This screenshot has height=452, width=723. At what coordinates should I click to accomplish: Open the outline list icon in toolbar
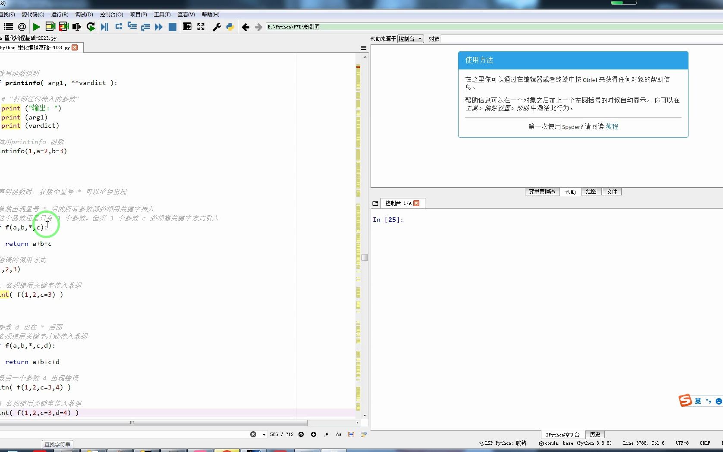point(8,27)
